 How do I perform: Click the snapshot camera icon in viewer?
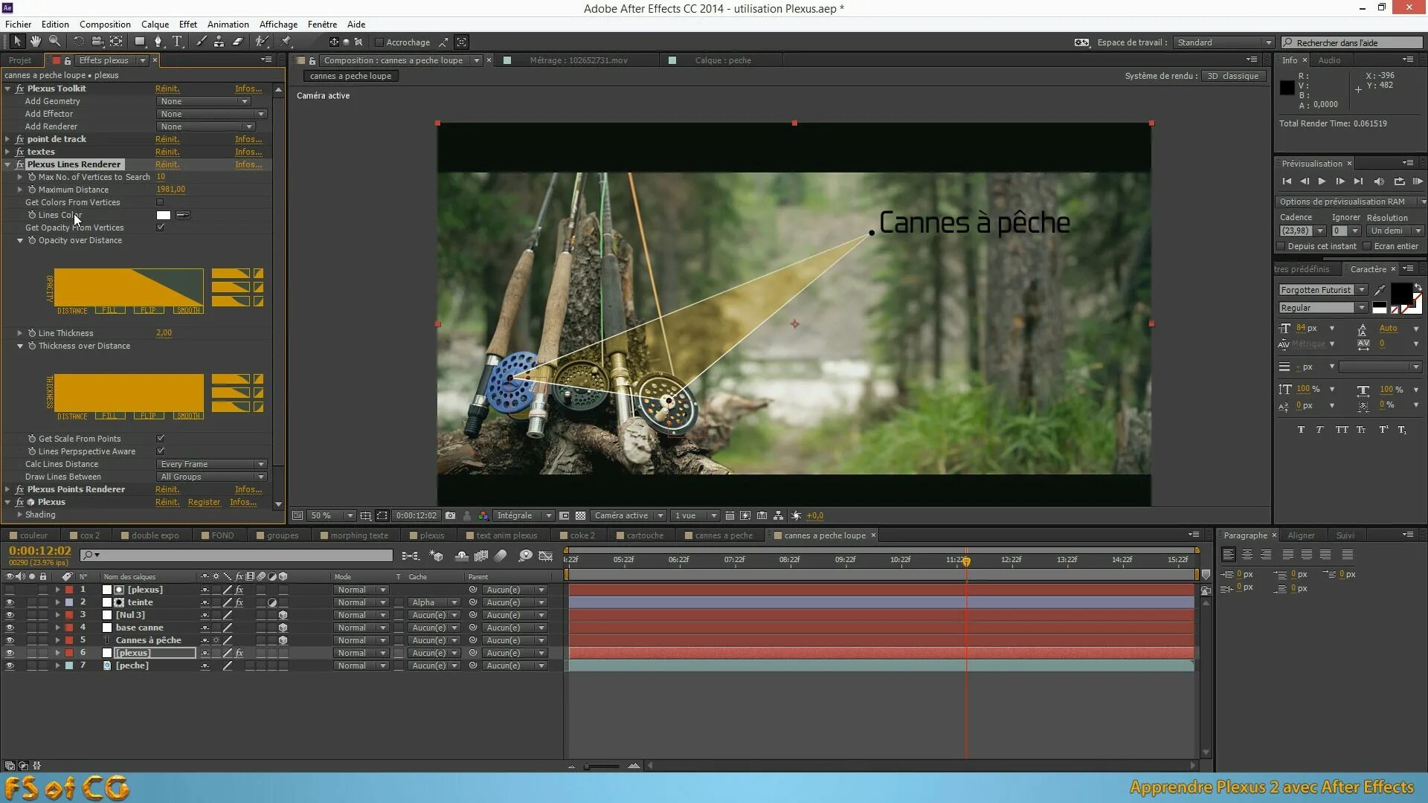pos(450,515)
